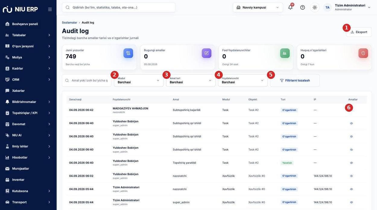Focus the global Qidirish search field
Image resolution: width=377 pixels, height=210 pixels.
point(119,7)
